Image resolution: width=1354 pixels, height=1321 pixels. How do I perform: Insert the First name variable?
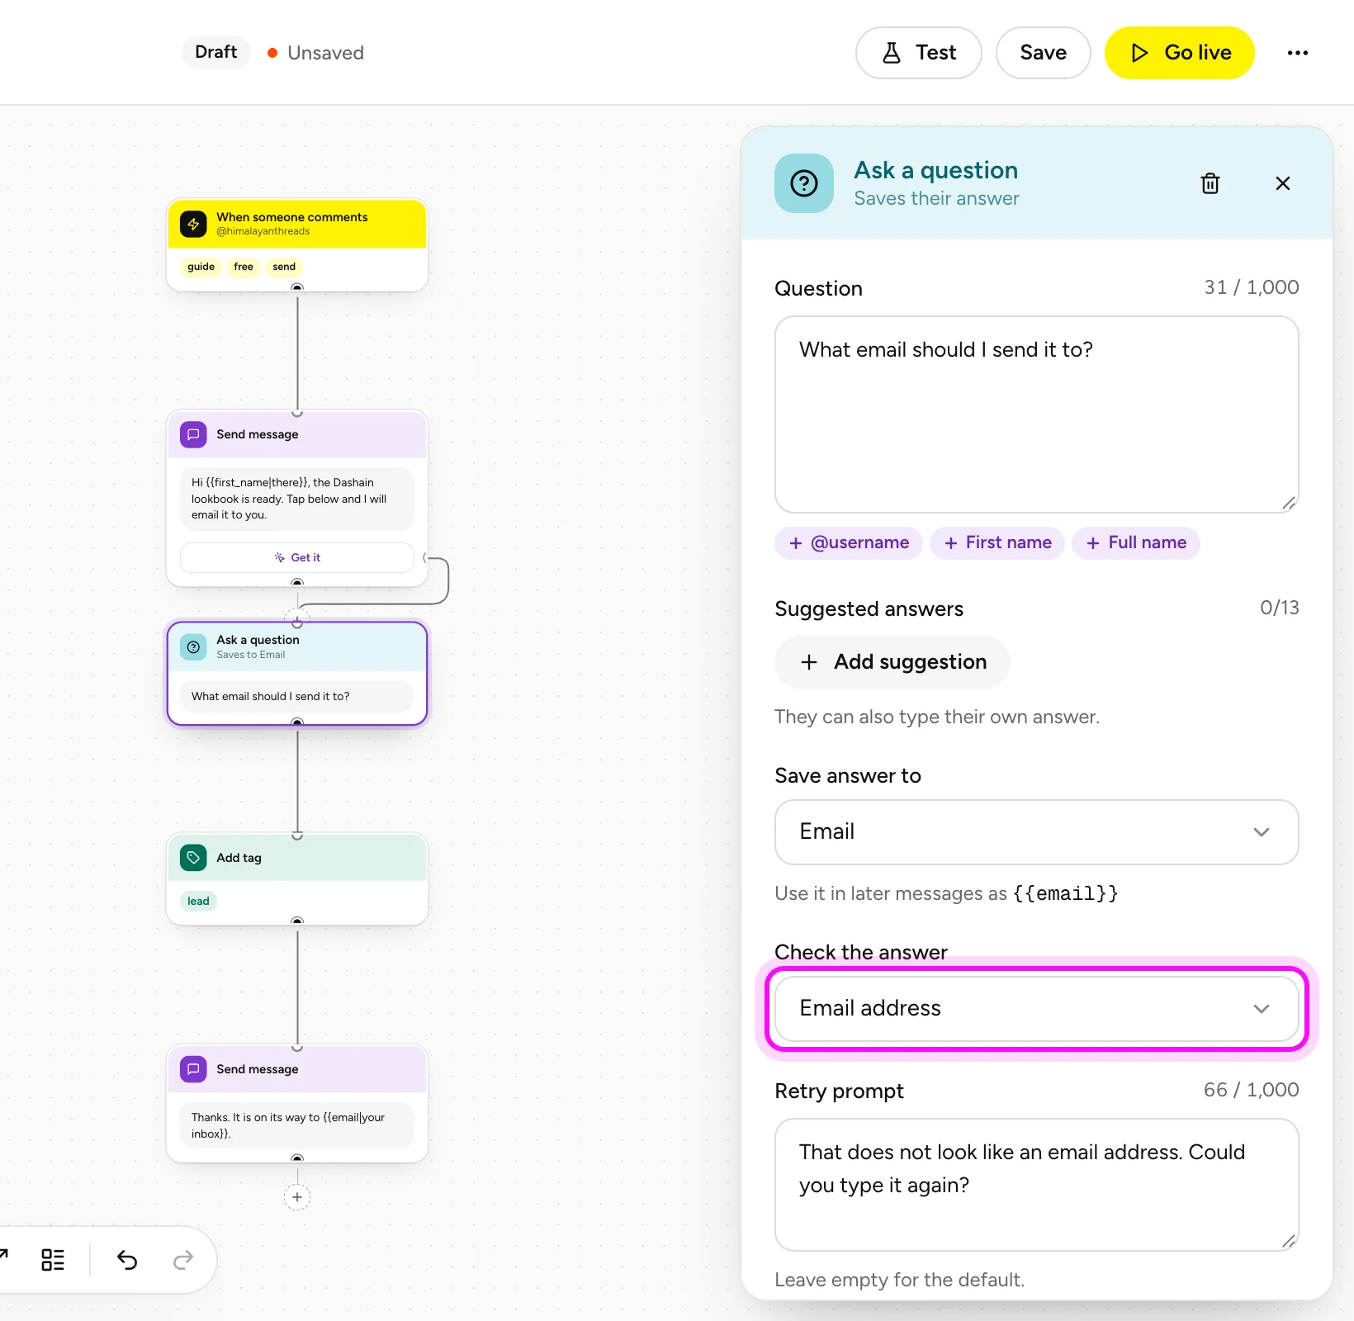(x=997, y=542)
